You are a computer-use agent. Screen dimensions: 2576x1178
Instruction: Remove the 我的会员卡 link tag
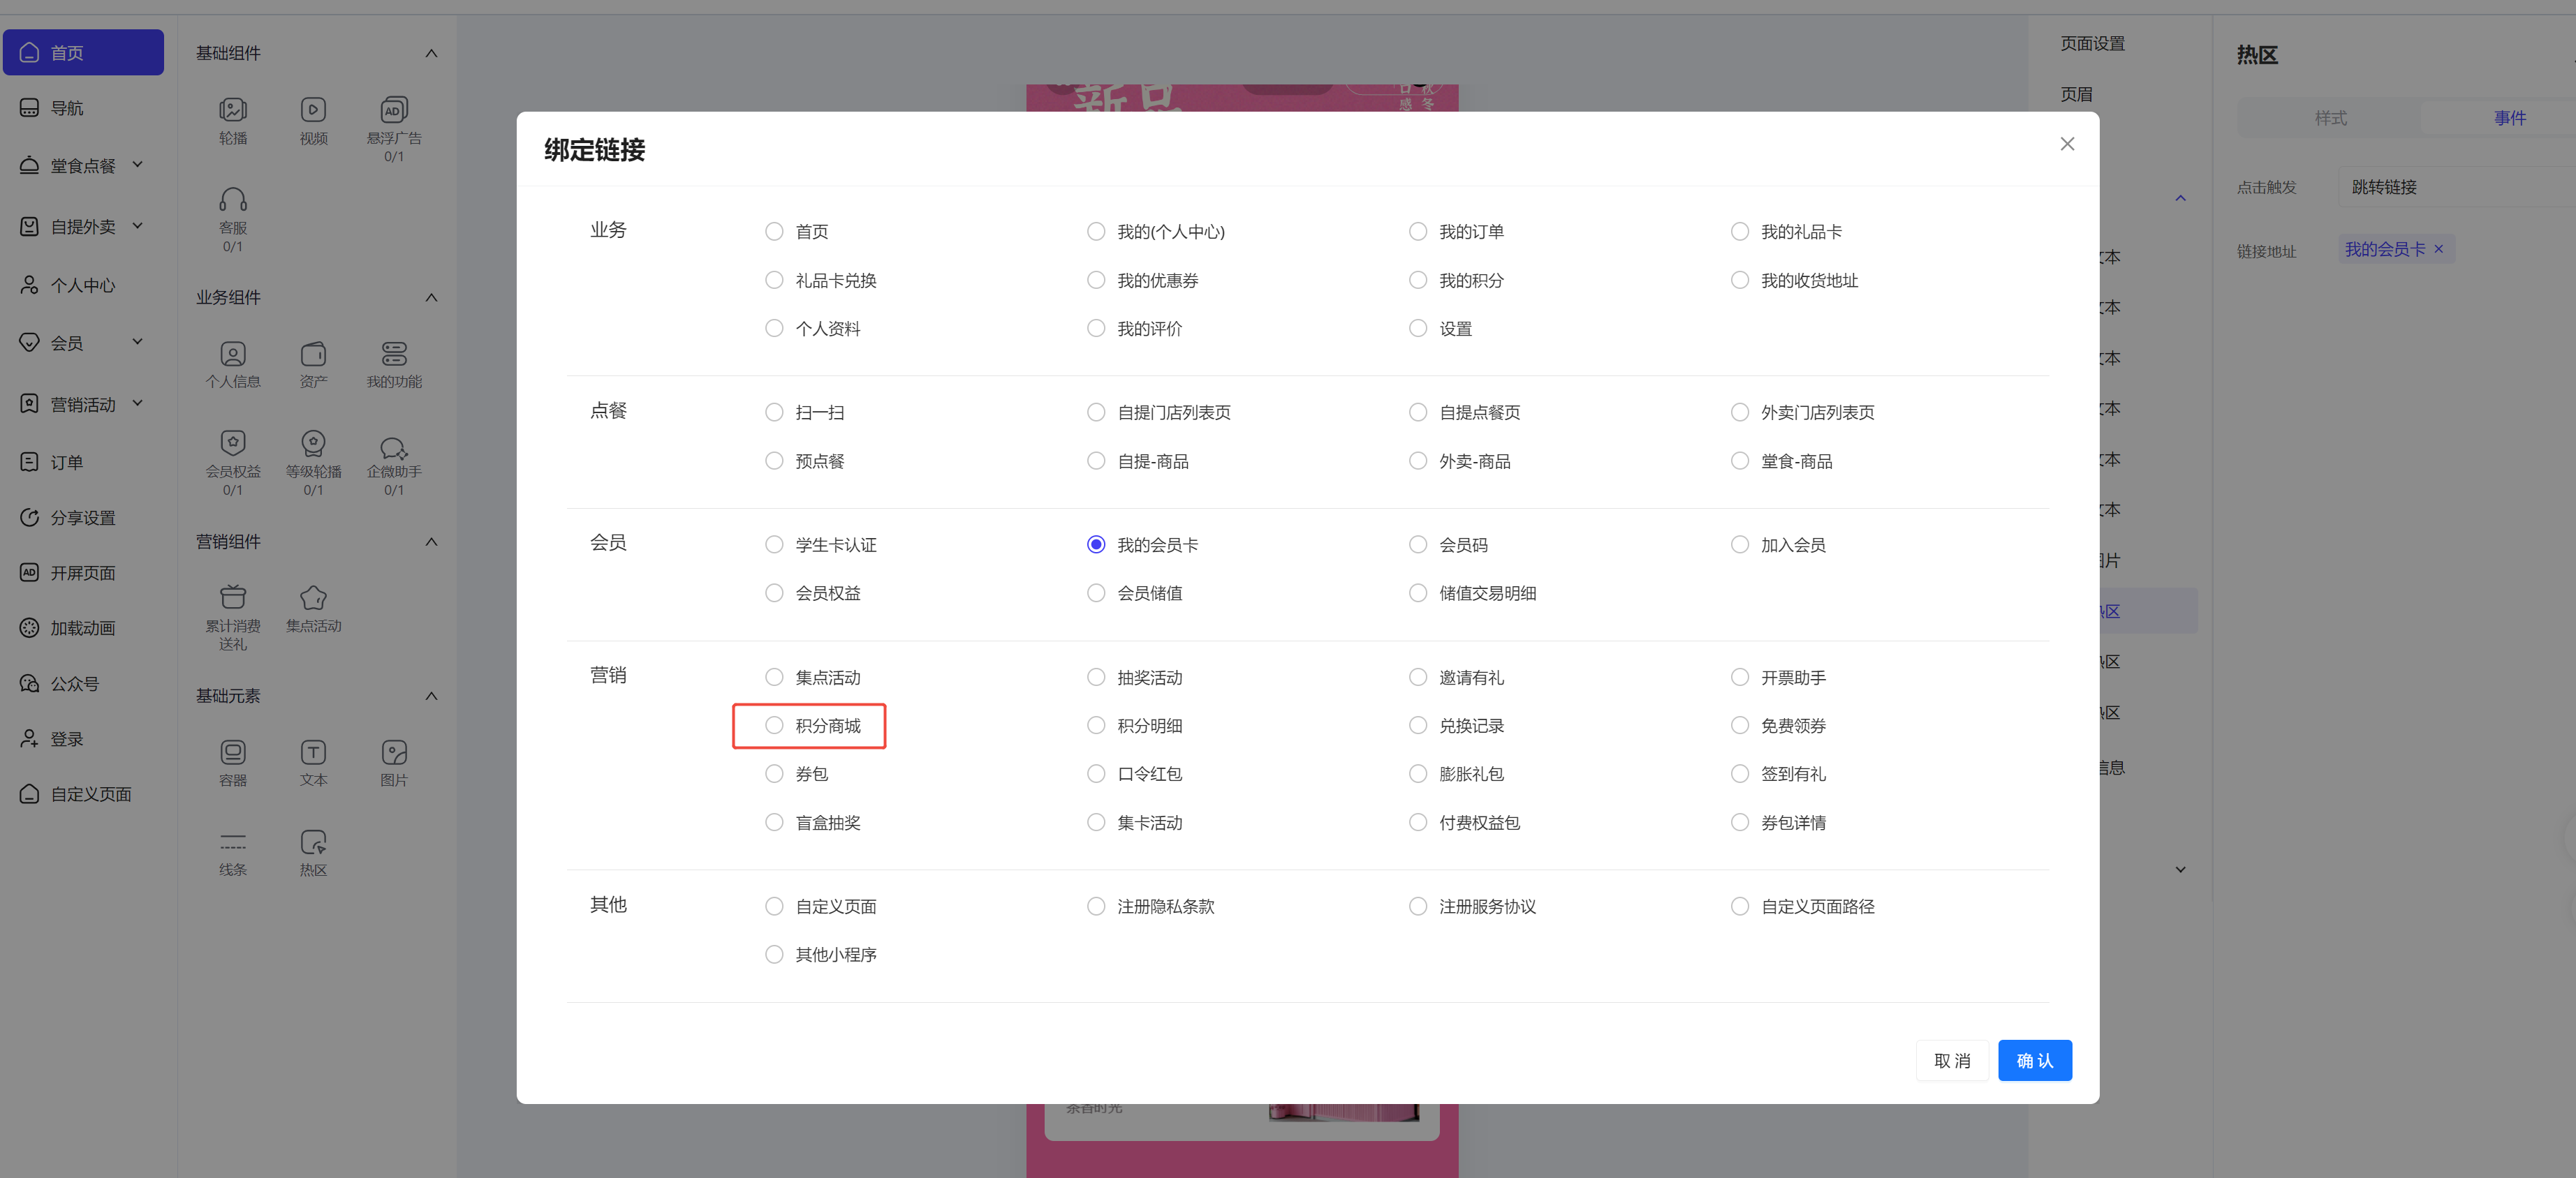click(x=2439, y=250)
